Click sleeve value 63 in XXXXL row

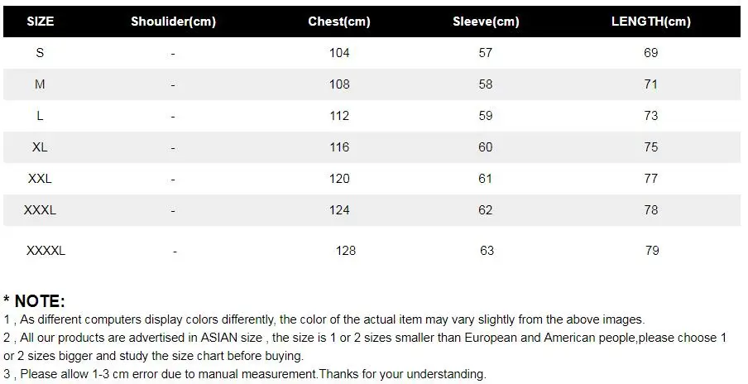tap(487, 251)
